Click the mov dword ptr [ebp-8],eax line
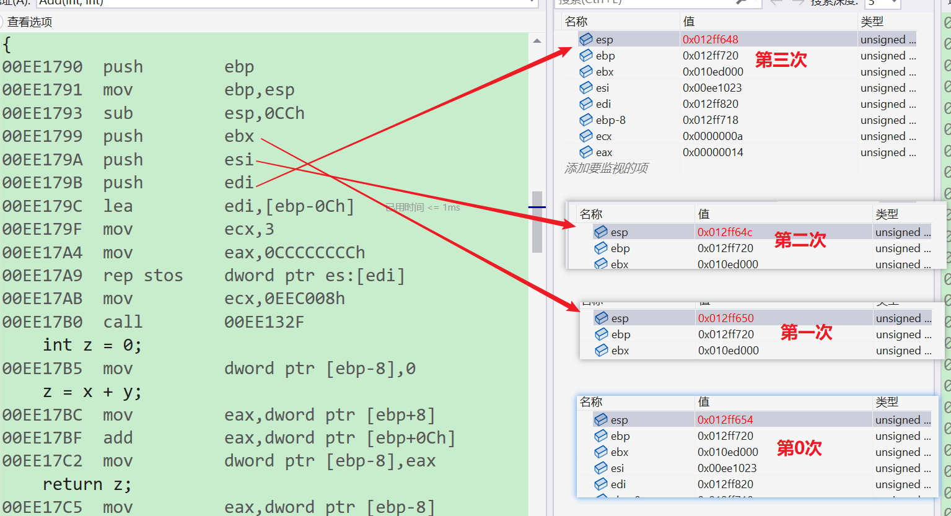Screen dimensions: 951x516 (x=219, y=461)
